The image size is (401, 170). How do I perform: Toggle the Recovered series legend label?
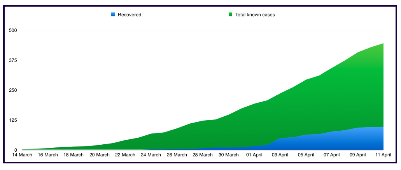point(130,15)
